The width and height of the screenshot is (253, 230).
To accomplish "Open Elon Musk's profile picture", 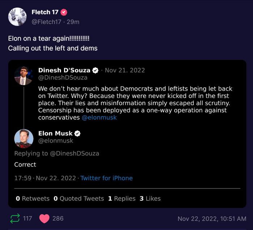I will pos(24,138).
